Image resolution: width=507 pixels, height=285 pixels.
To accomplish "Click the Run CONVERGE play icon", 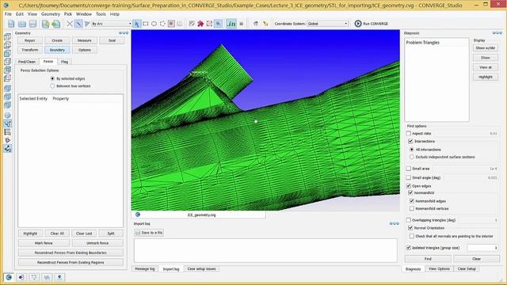I will (358, 24).
